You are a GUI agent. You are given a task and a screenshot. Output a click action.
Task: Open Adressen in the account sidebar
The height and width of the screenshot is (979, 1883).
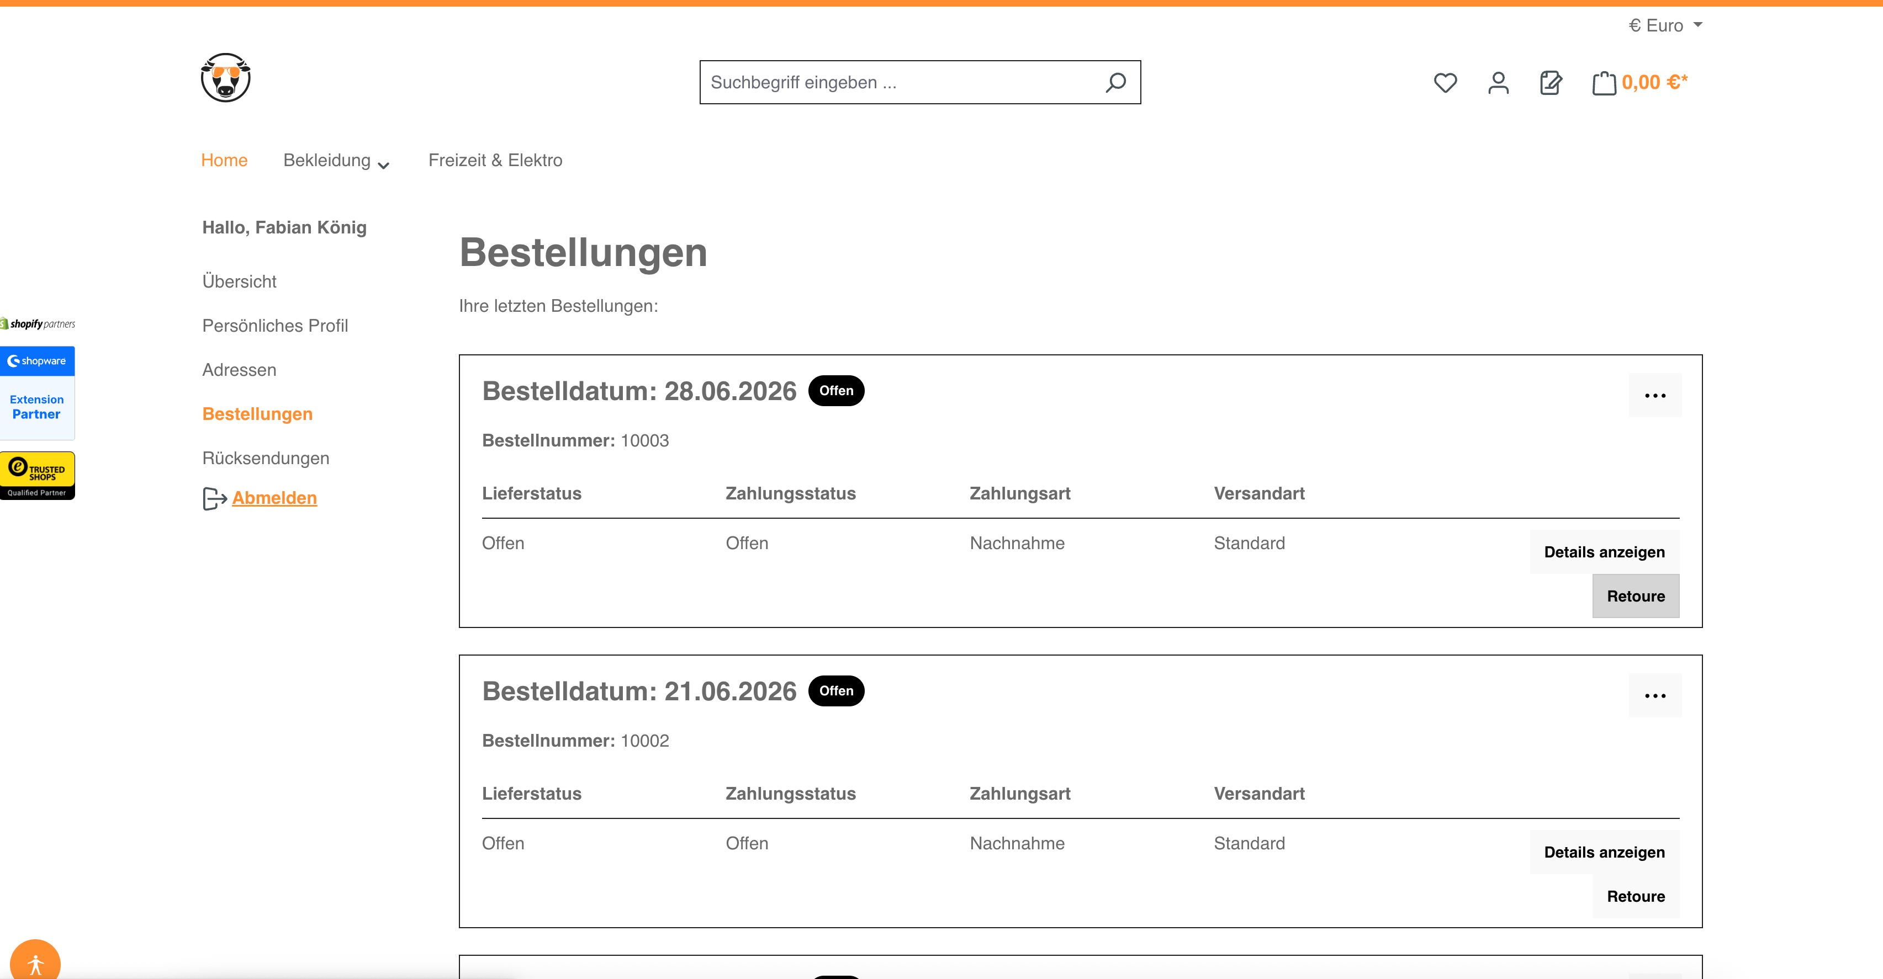point(240,370)
